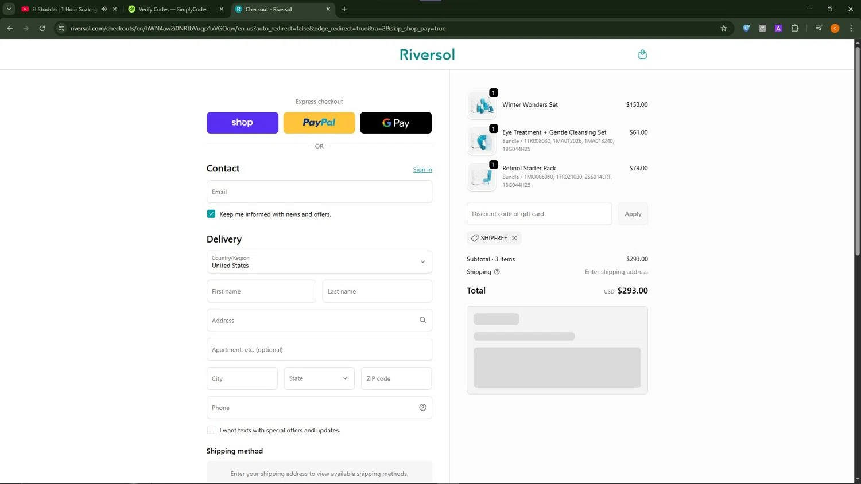Click Retinol Starter Pack thumbnail
Screen dimensions: 861x484
482,177
